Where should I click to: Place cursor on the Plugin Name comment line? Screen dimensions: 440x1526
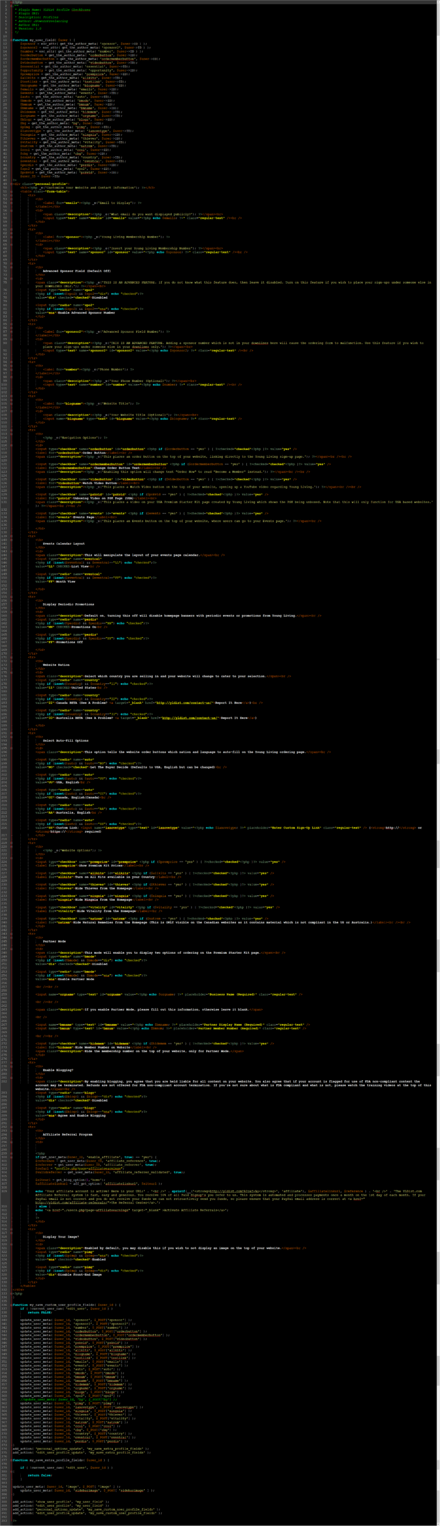coord(54,10)
